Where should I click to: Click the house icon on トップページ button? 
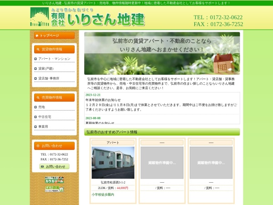[37, 36]
